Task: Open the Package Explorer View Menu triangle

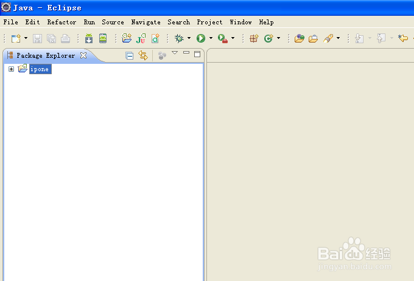Action: (175, 53)
